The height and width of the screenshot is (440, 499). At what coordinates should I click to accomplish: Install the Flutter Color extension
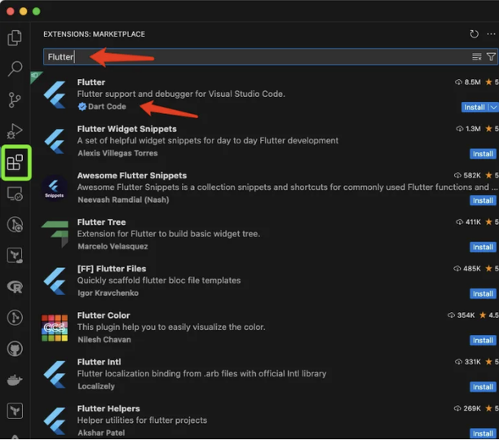pos(483,340)
